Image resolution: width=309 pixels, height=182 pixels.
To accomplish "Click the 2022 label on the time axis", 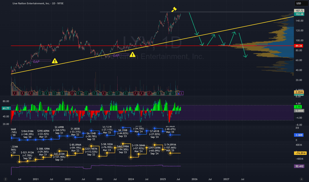I will click(68, 179).
